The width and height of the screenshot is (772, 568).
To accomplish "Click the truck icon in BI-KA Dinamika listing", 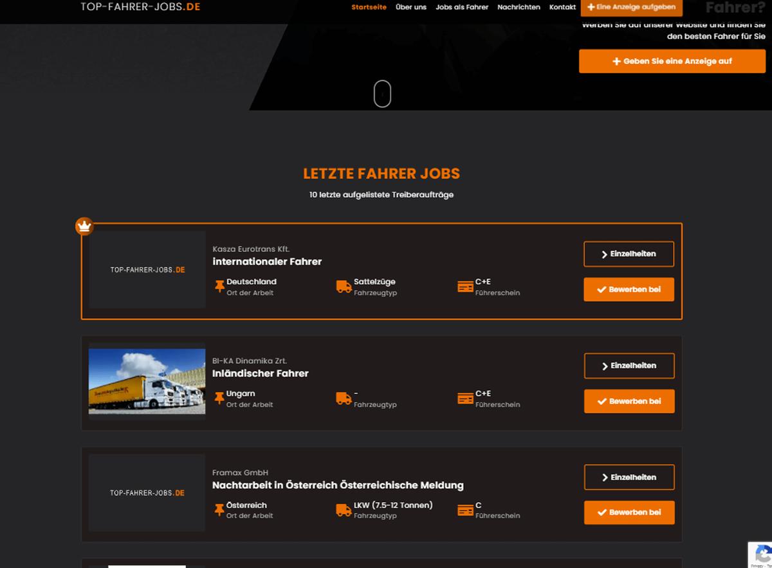I will [x=344, y=398].
